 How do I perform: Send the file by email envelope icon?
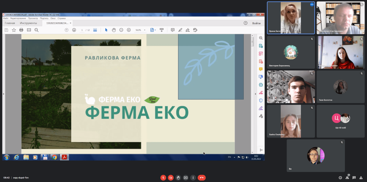(29, 30)
